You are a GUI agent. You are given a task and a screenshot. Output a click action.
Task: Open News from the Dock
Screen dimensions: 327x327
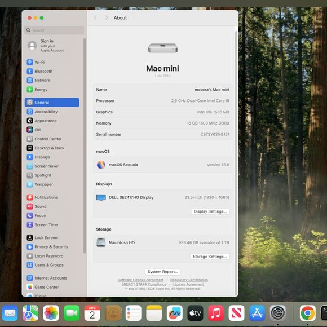point(236,313)
